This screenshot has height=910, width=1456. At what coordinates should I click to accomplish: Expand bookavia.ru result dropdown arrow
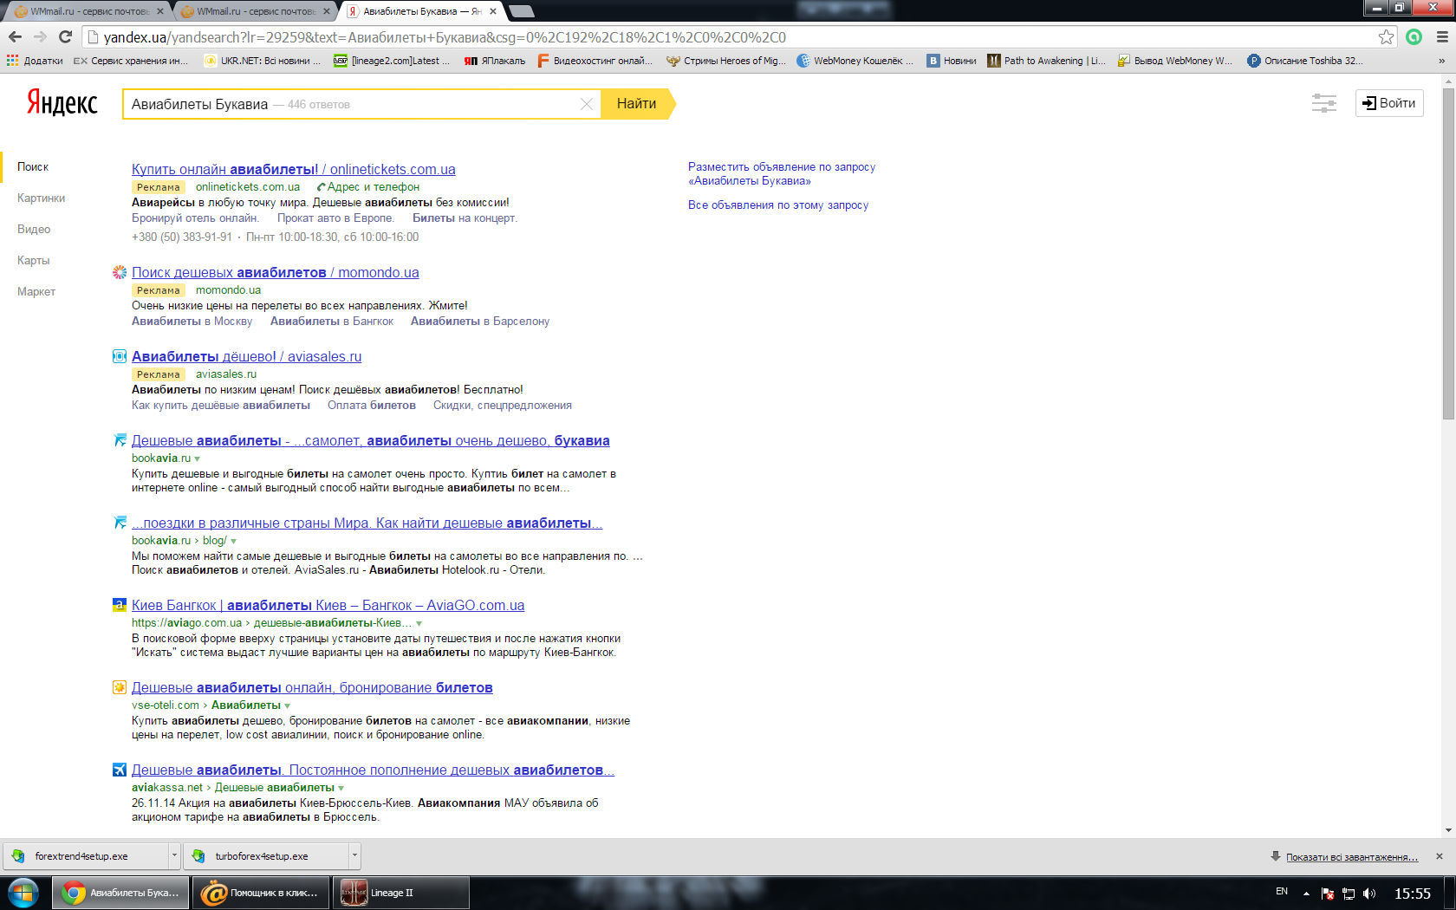point(198,458)
